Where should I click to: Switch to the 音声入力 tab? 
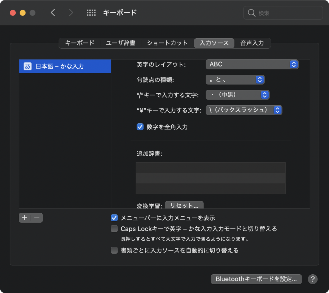click(252, 43)
